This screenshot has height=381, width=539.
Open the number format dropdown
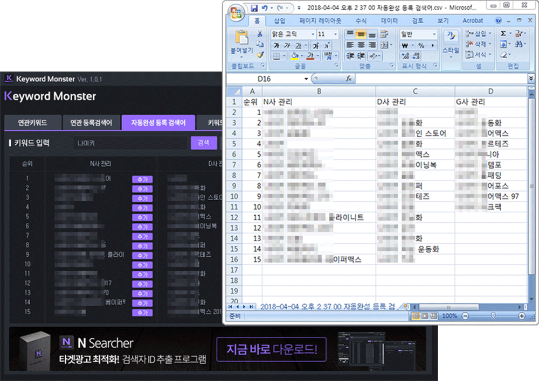[x=434, y=34]
